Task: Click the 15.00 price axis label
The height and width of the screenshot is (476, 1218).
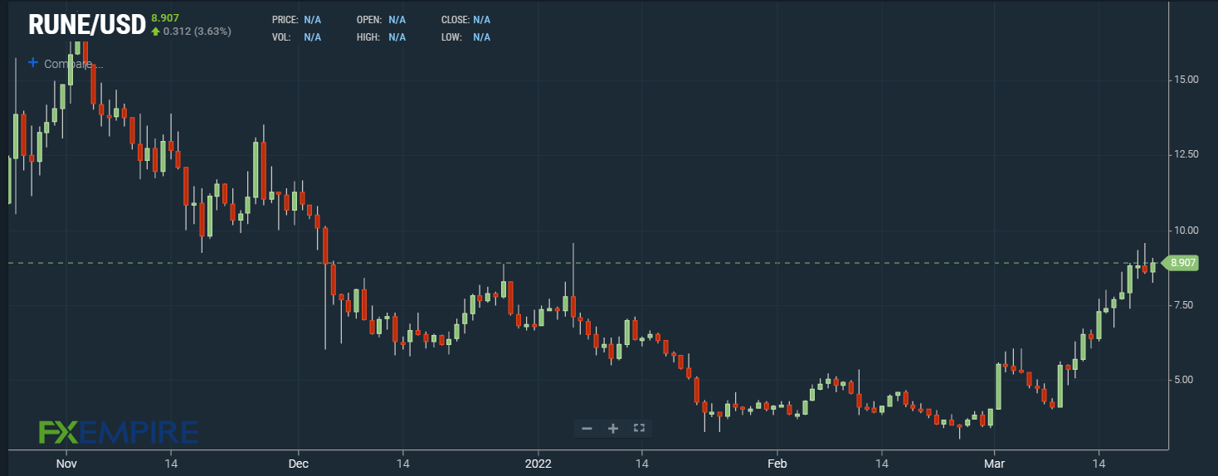Action: click(x=1186, y=80)
